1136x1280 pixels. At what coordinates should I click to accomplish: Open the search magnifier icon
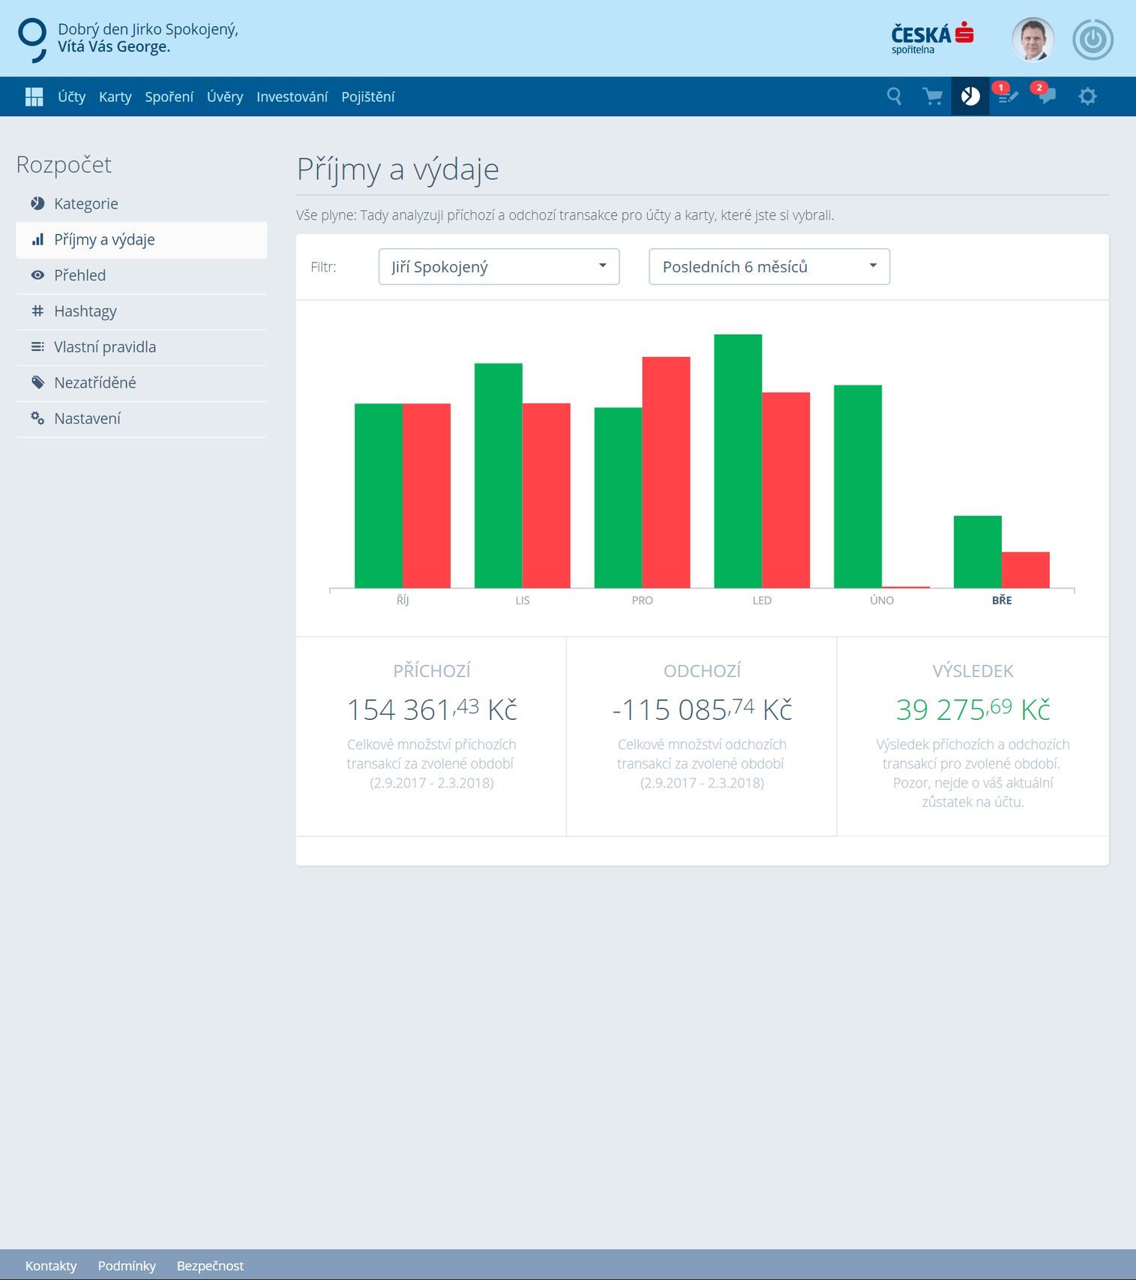point(894,96)
